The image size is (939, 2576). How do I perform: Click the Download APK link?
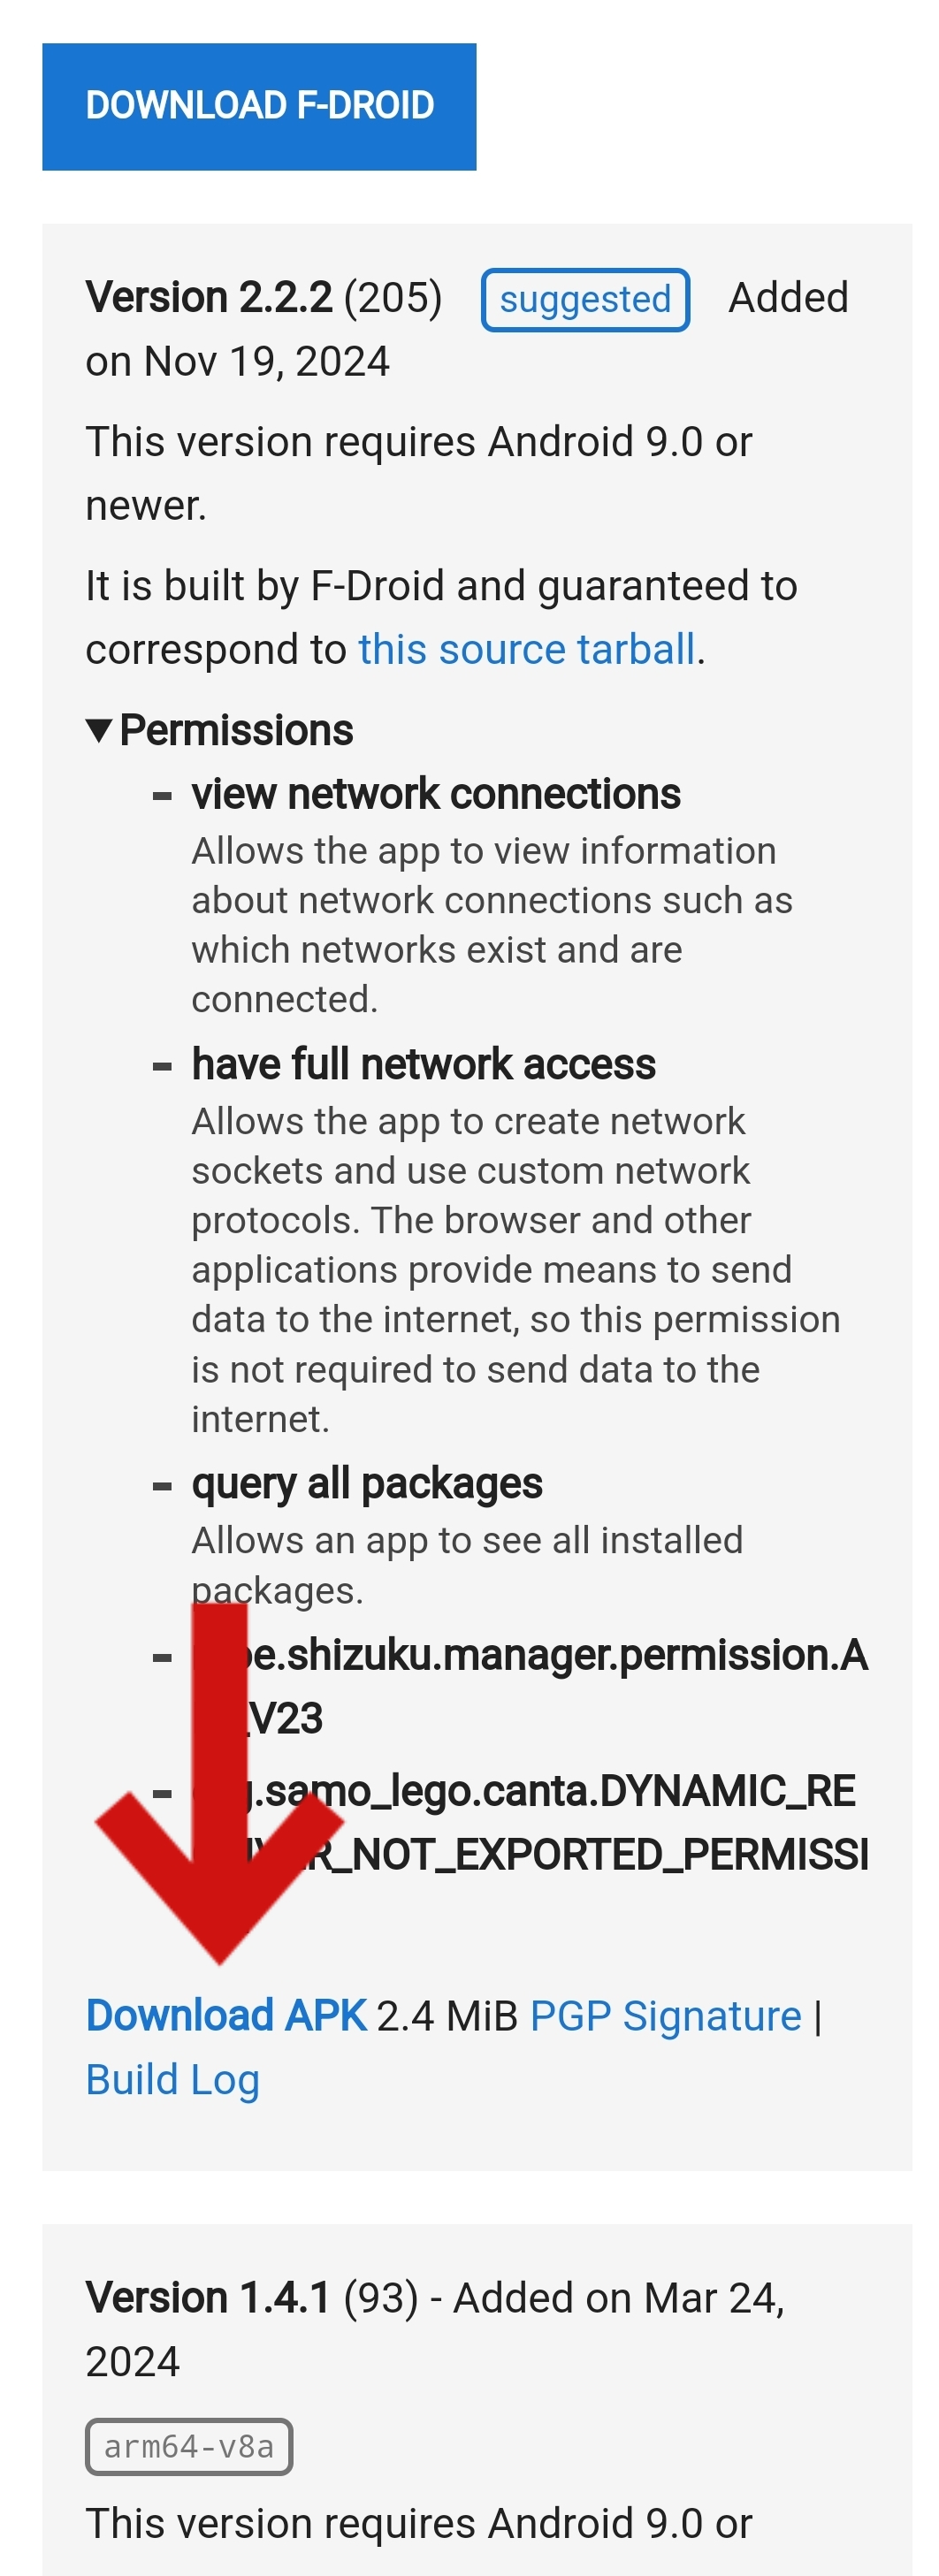click(226, 2016)
